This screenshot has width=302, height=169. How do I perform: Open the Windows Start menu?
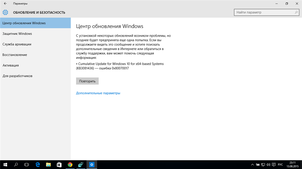pyautogui.click(x=5, y=165)
